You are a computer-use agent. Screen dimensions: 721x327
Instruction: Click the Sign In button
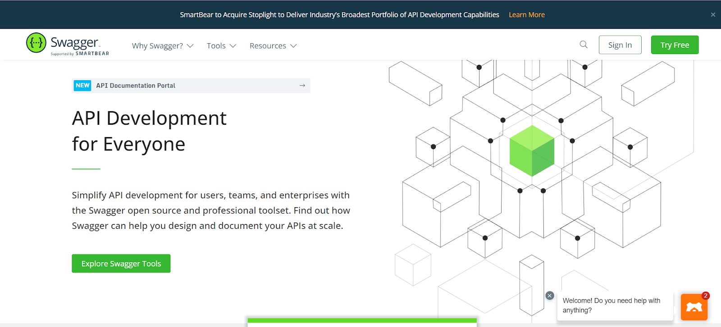pos(620,45)
